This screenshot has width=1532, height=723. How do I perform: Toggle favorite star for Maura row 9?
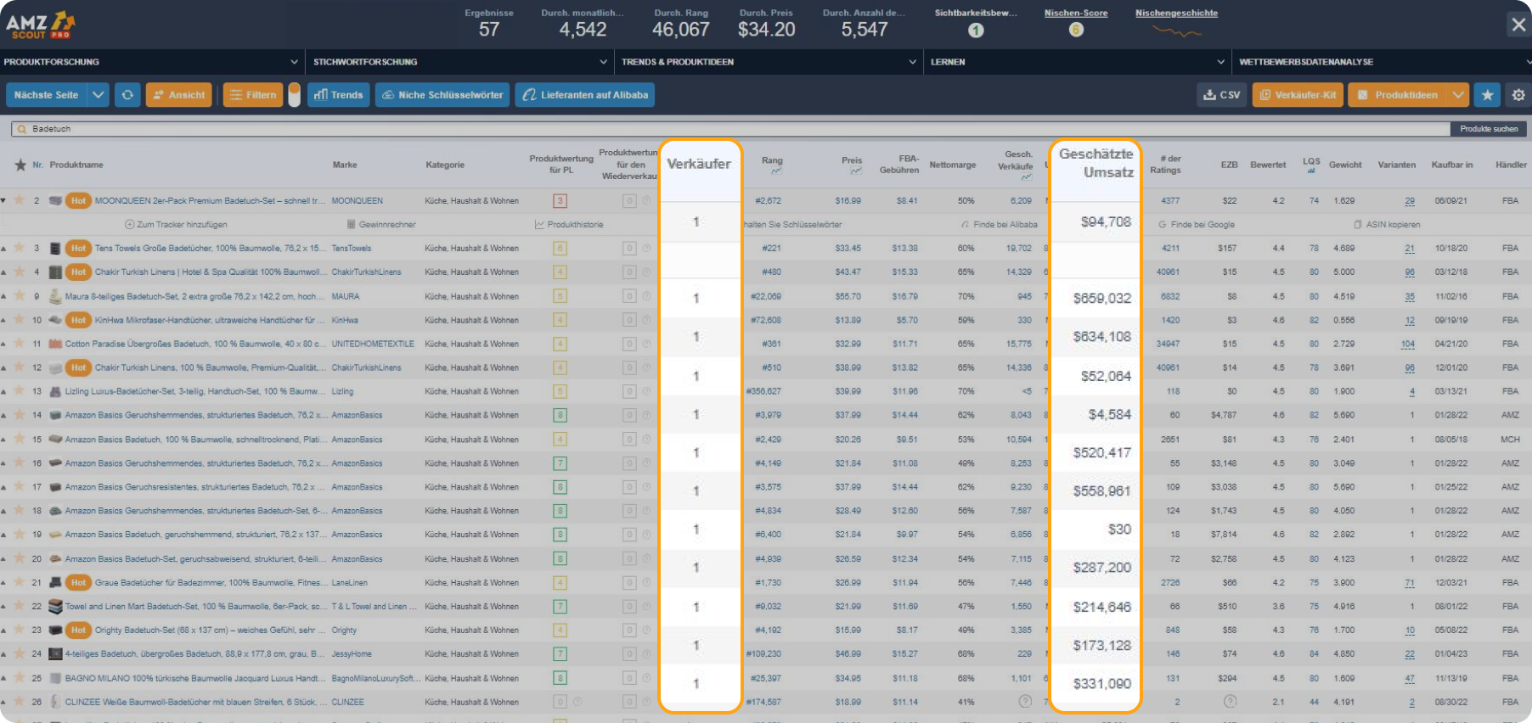coord(18,296)
